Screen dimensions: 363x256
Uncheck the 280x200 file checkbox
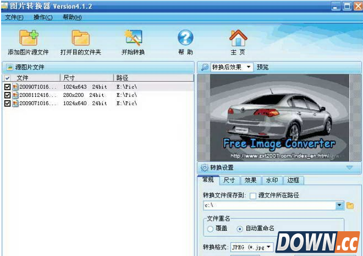click(x=7, y=95)
